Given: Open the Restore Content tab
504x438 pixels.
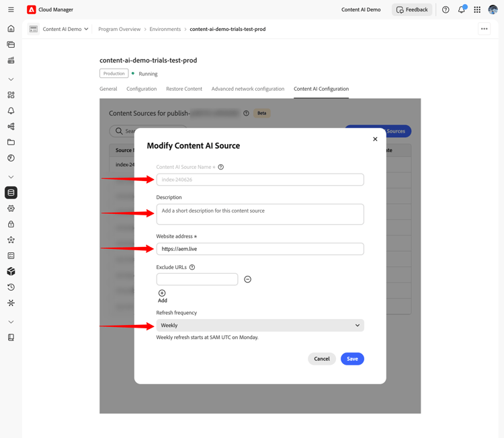Looking at the screenshot, I should [x=184, y=89].
